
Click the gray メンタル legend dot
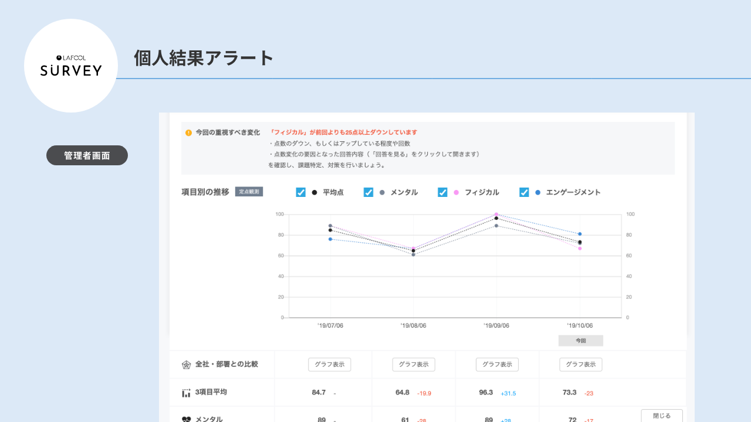(x=382, y=192)
